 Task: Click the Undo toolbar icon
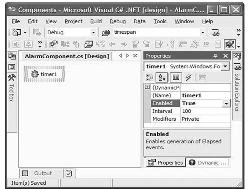[x=135, y=44]
